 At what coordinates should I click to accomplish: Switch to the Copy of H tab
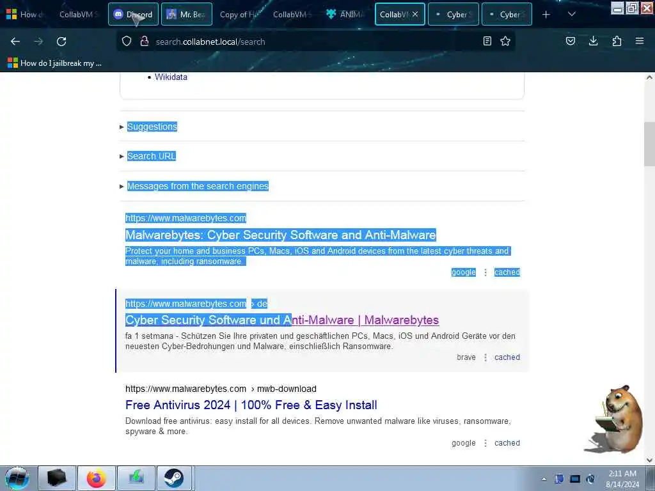pyautogui.click(x=238, y=14)
